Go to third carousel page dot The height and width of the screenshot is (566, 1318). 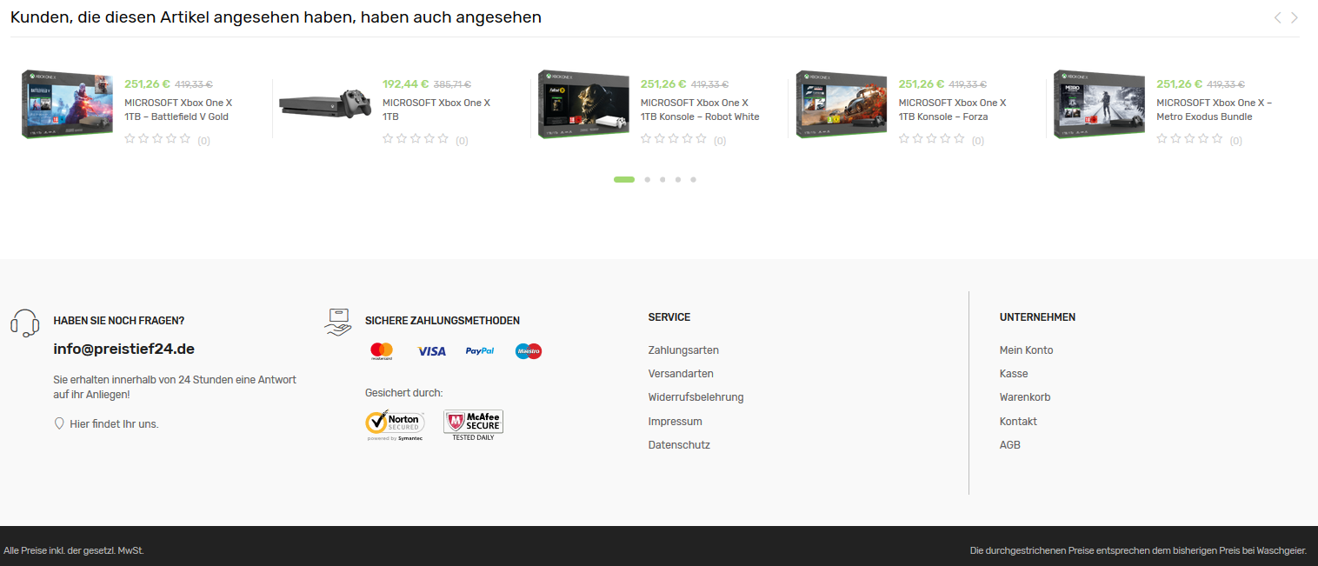662,180
